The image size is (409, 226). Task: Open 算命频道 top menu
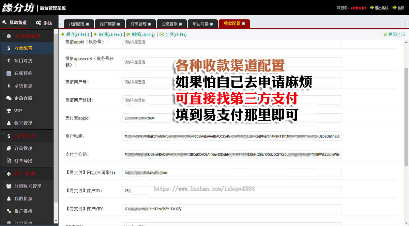click(15, 23)
